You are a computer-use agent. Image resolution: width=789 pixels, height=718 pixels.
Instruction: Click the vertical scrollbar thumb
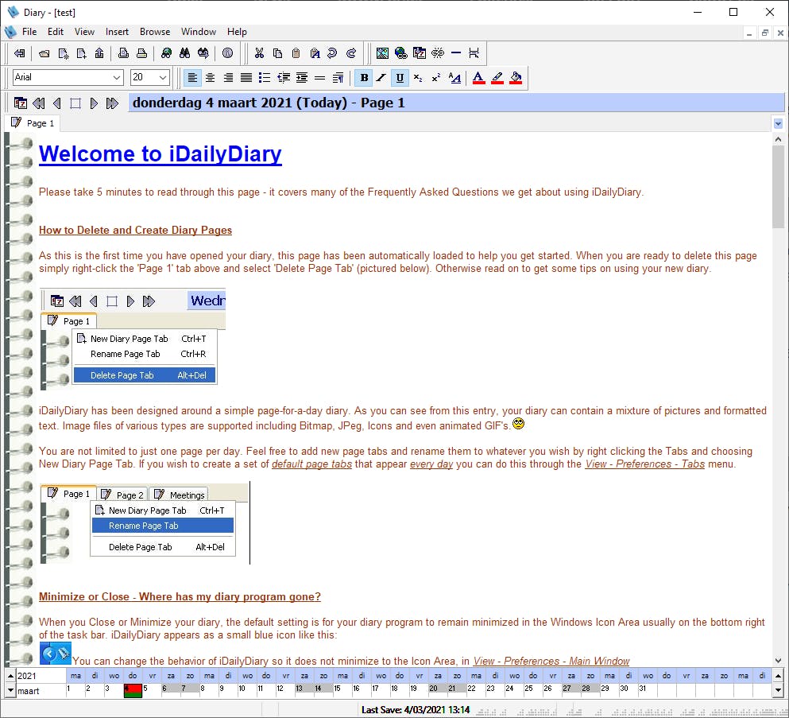778,186
